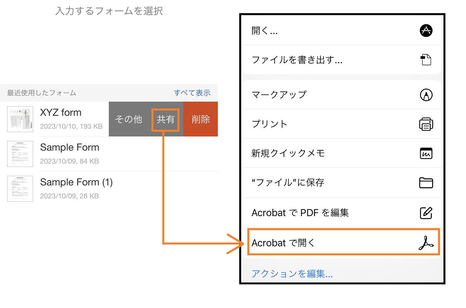Tap the file export icon beside ファイルを書き出す
This screenshot has height=308, width=466.
click(x=426, y=60)
